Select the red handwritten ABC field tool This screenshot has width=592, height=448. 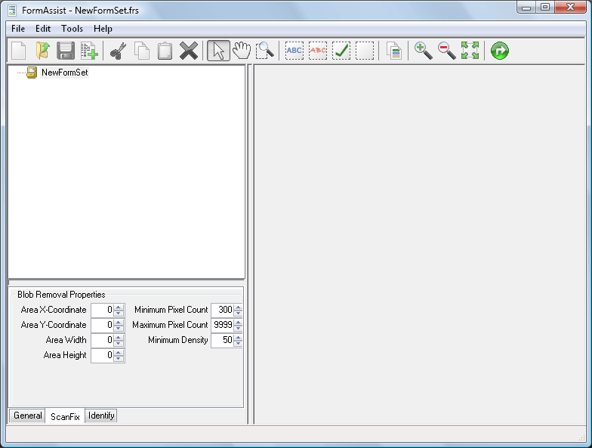[318, 51]
